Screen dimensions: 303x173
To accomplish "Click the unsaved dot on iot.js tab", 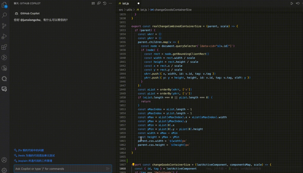I will (x=138, y=3).
